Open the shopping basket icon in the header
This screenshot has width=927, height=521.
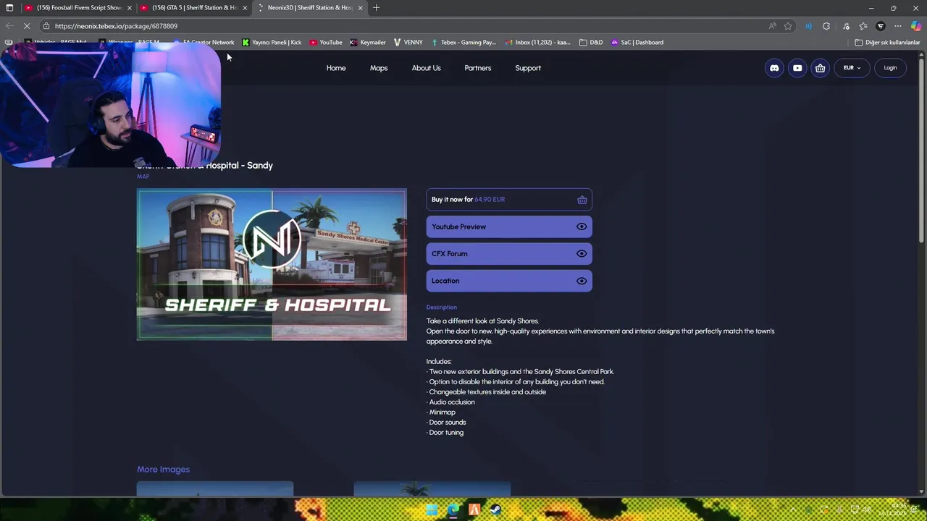820,68
